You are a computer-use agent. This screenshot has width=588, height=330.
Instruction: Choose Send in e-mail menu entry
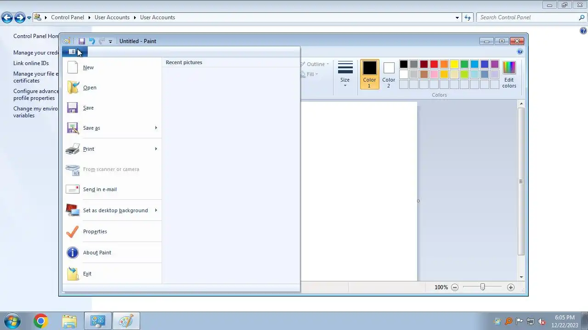[112, 189]
